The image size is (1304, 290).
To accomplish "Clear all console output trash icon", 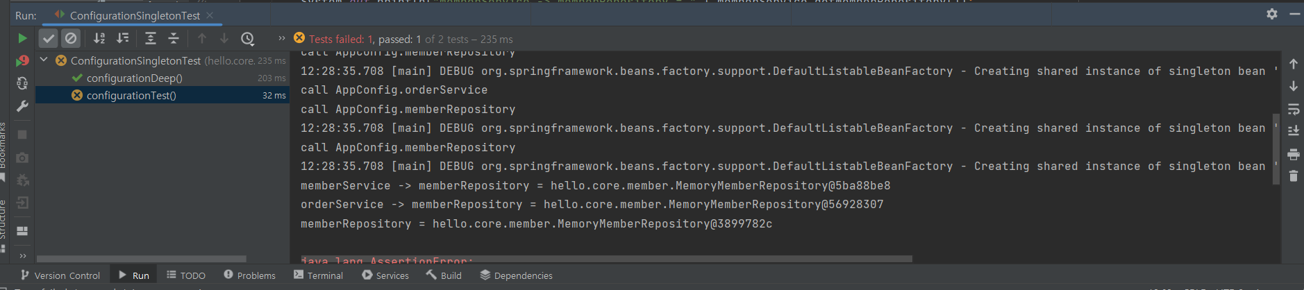I will pyautogui.click(x=1294, y=176).
